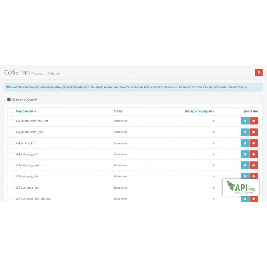Screen dimensions: 267x267
Task: View info for b24_category_add event
Action: tap(245, 154)
